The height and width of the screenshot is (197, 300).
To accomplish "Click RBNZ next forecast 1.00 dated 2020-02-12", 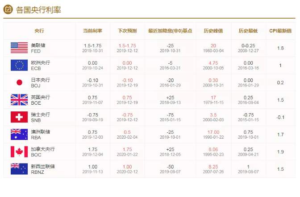I will (127, 169).
